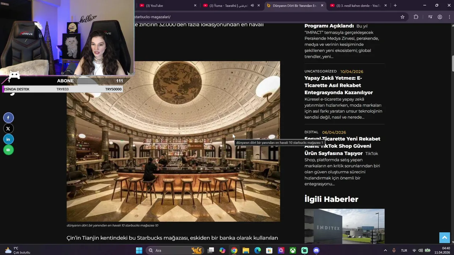Open 'Yapay Zekâ Yetmez' article link
The height and width of the screenshot is (255, 454).
tap(339, 85)
